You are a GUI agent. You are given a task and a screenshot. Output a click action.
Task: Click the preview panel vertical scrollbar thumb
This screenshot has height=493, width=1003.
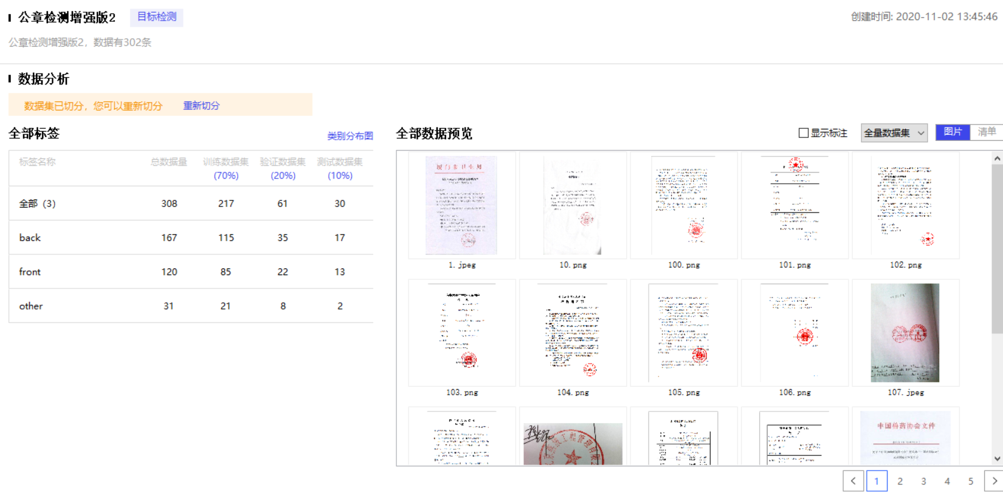coord(998,249)
